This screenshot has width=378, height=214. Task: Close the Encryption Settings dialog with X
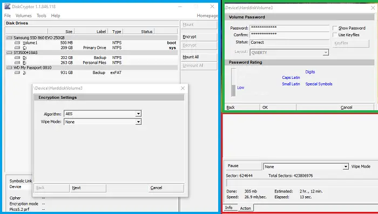point(183,88)
